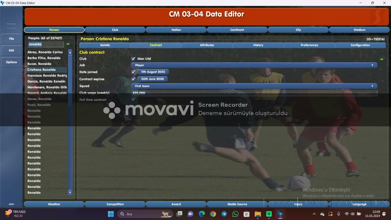Open Google Chrome from the taskbar
Image resolution: width=391 pixels, height=220 pixels.
click(213, 214)
